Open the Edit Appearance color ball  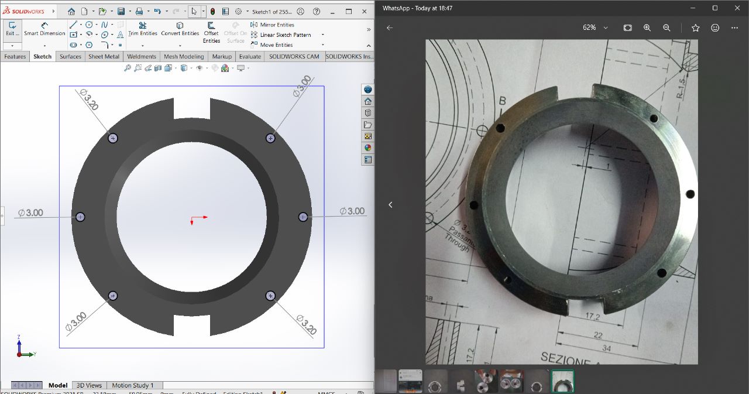(225, 68)
